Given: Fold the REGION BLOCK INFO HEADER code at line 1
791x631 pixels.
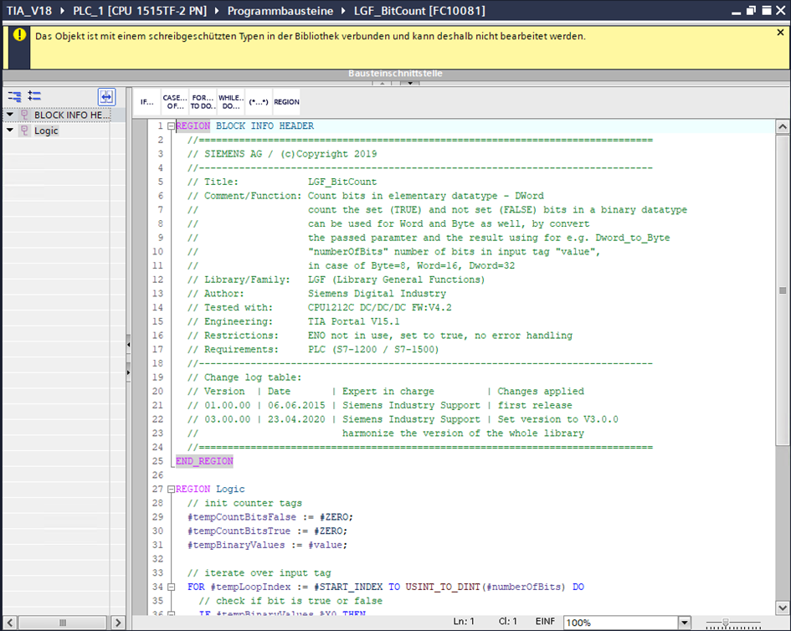Looking at the screenshot, I should [x=171, y=126].
